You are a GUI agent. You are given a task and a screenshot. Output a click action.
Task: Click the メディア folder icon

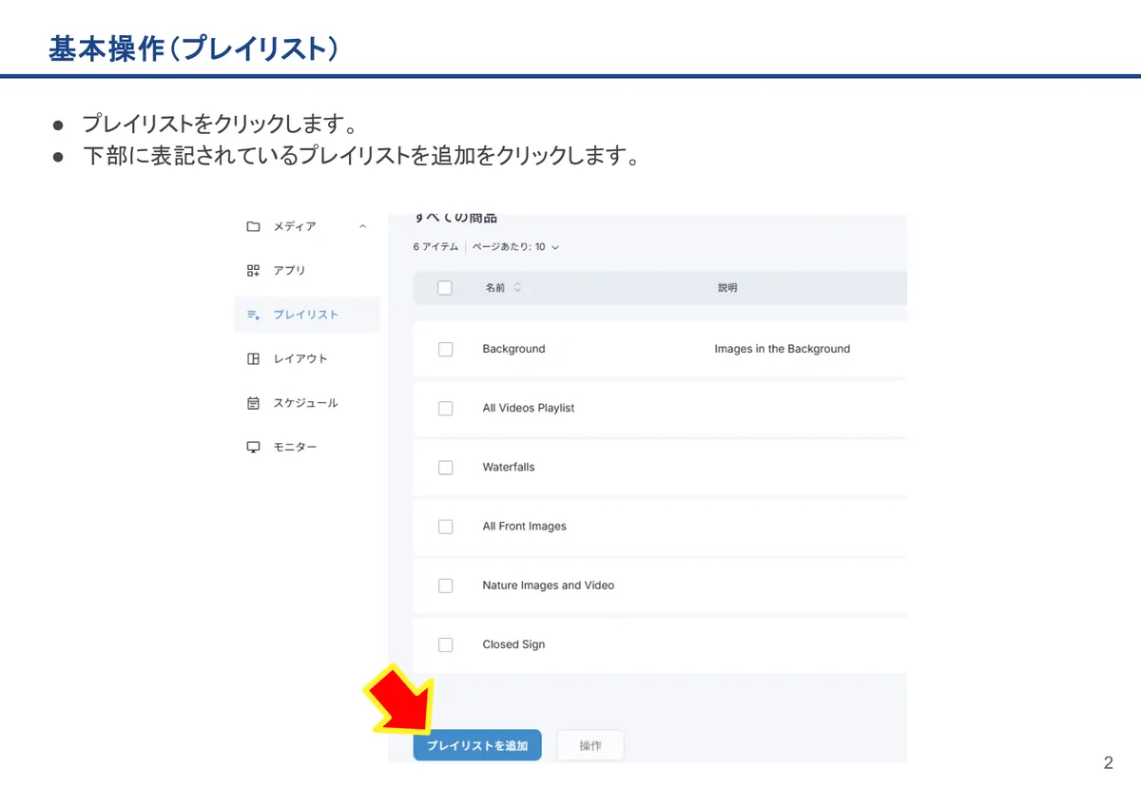click(x=253, y=226)
